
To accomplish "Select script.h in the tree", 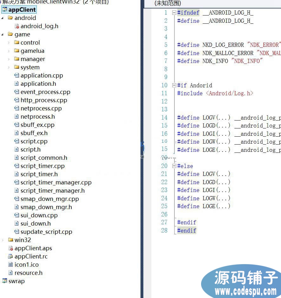I will [x=30, y=150].
